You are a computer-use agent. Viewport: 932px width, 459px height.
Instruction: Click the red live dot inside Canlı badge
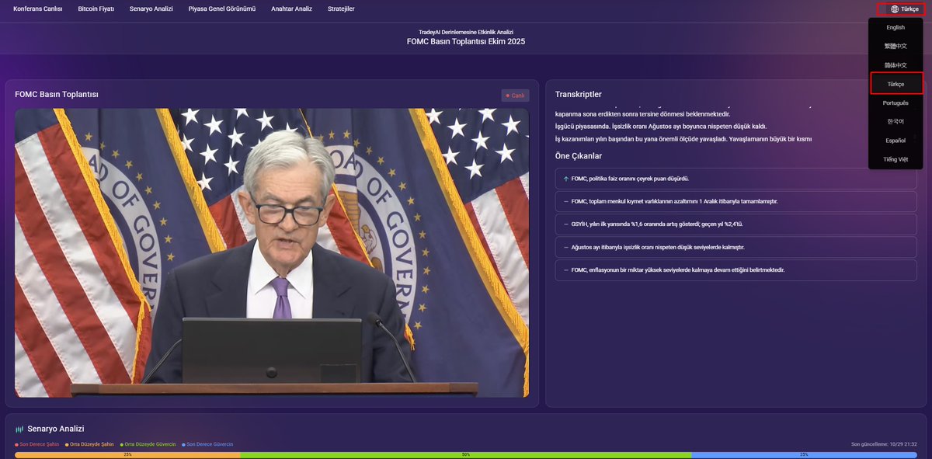[508, 95]
